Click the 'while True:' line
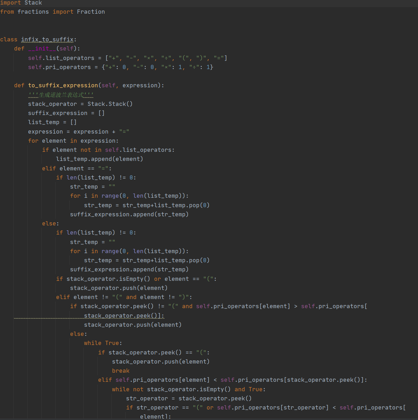Screen dimensions: 418x420 (x=103, y=343)
